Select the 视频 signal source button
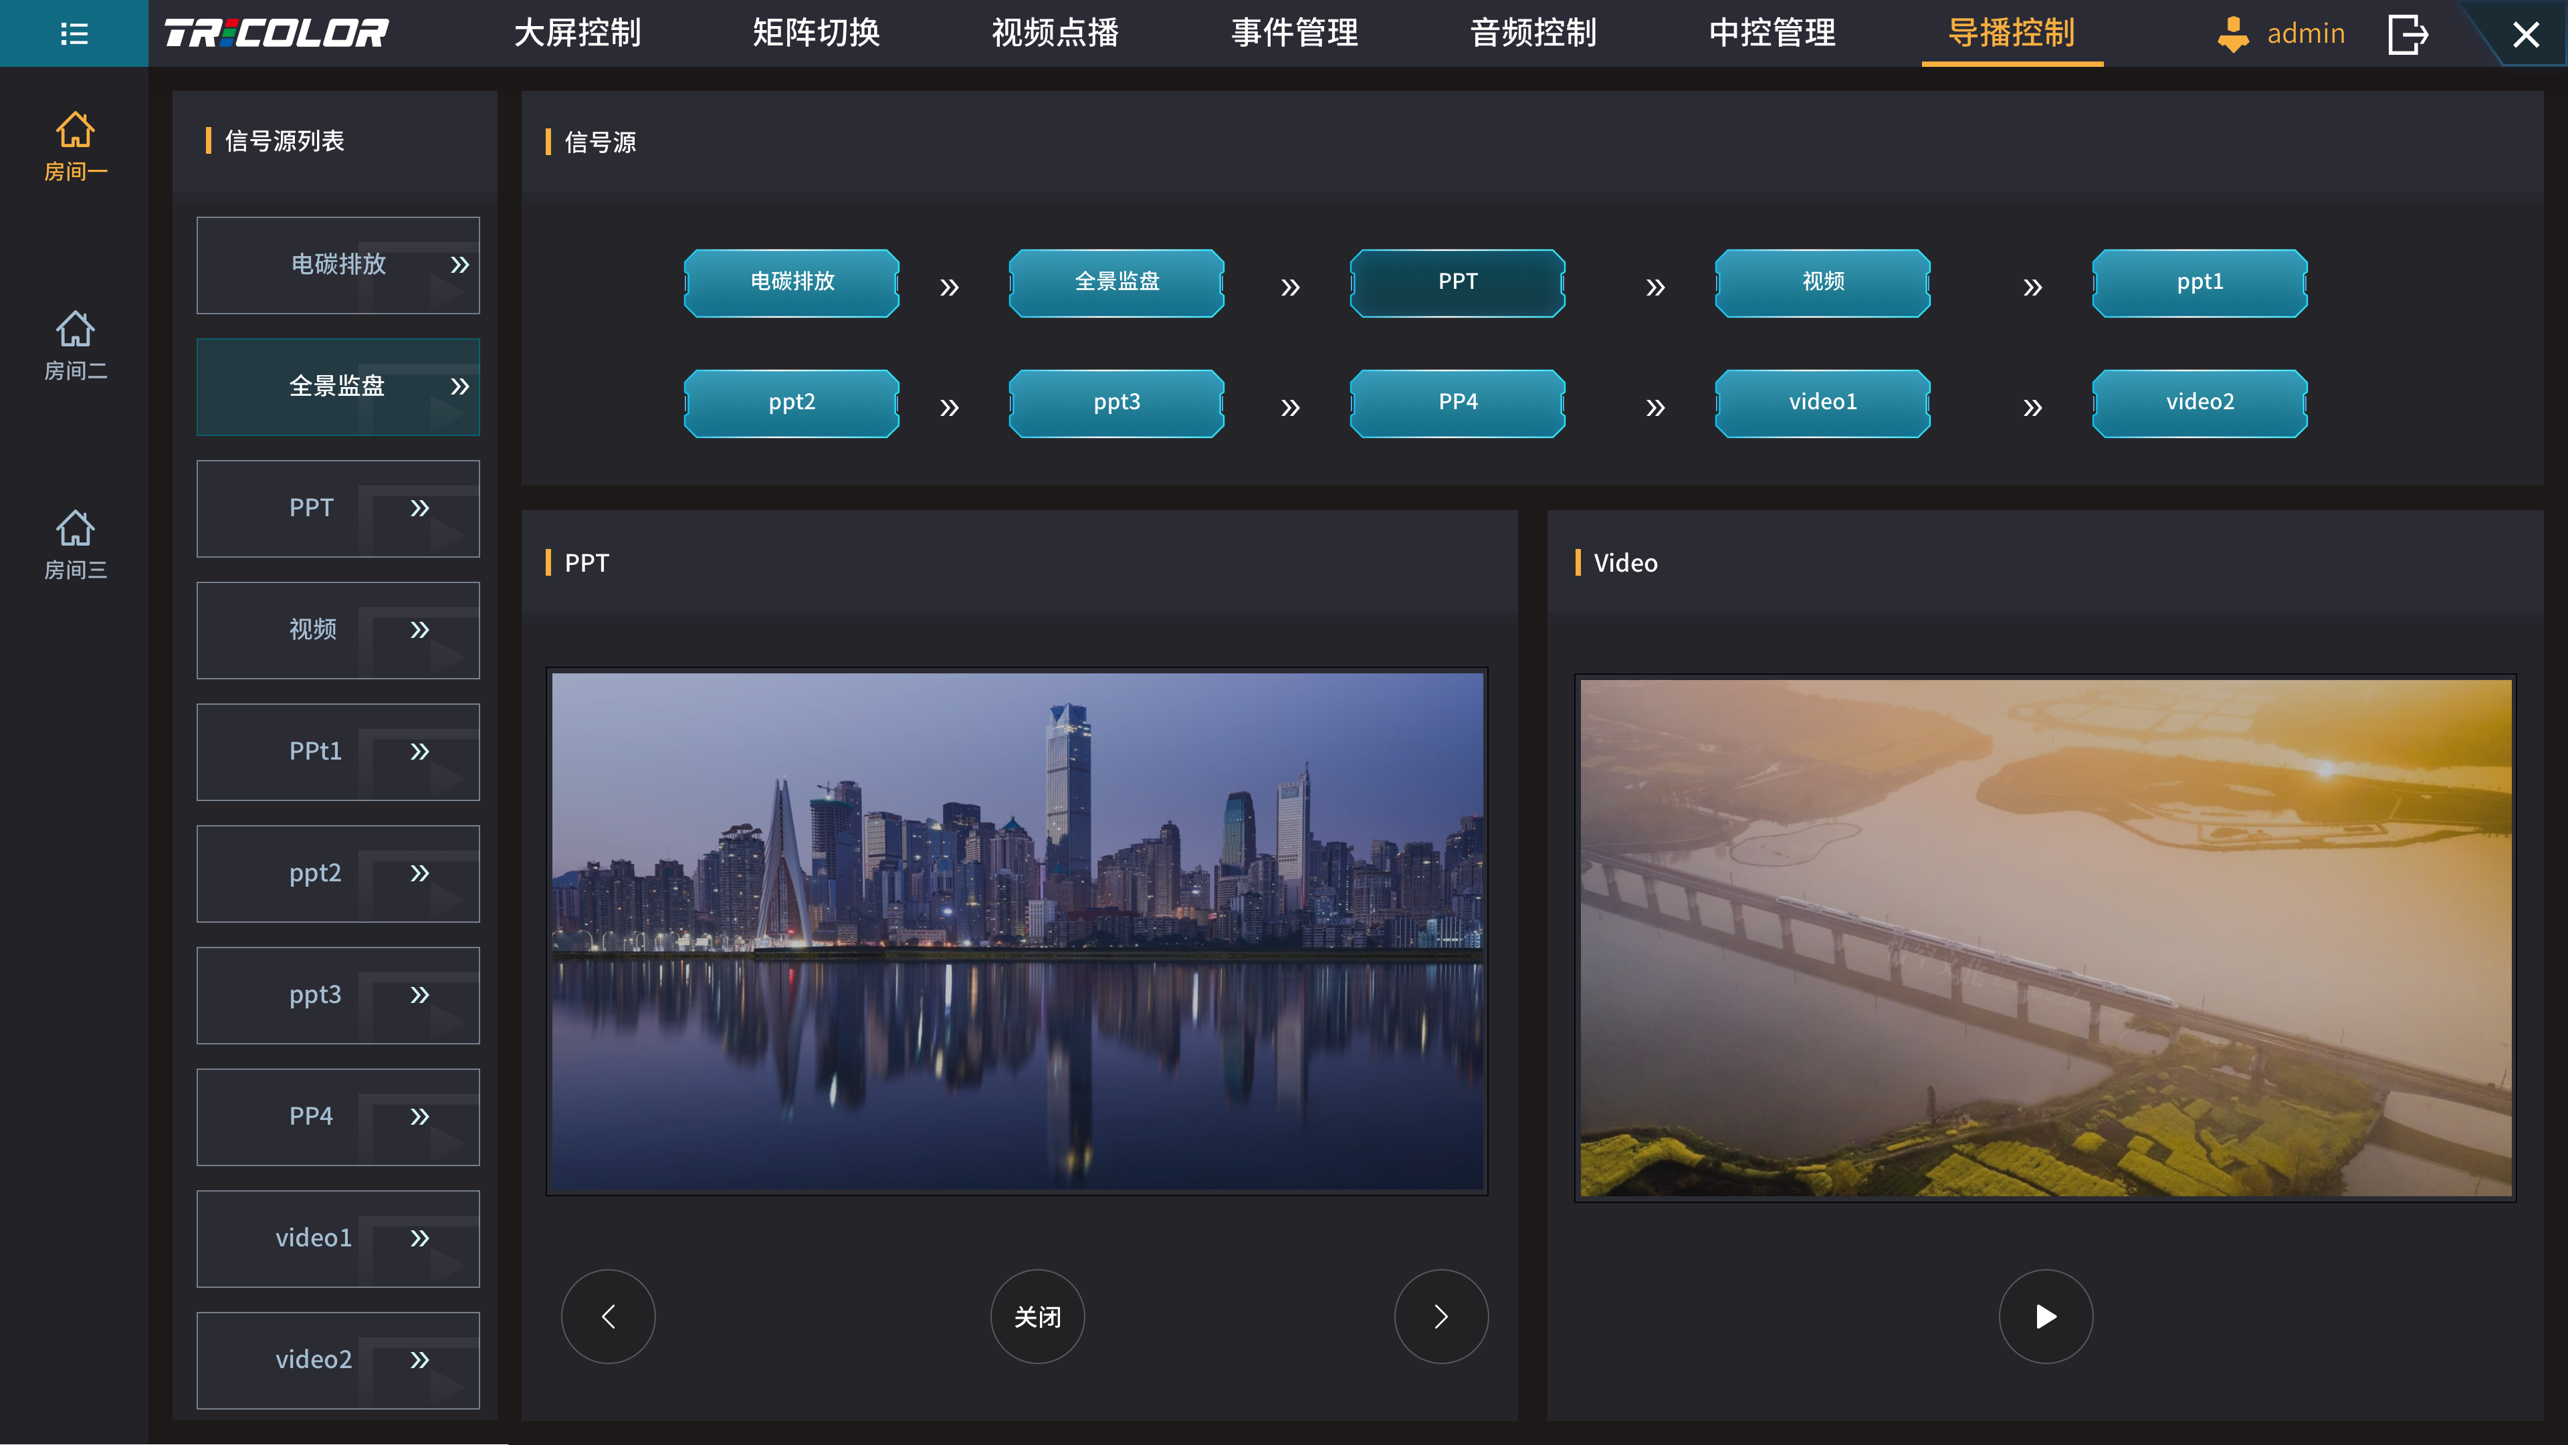This screenshot has height=1445, width=2568. [1822, 283]
